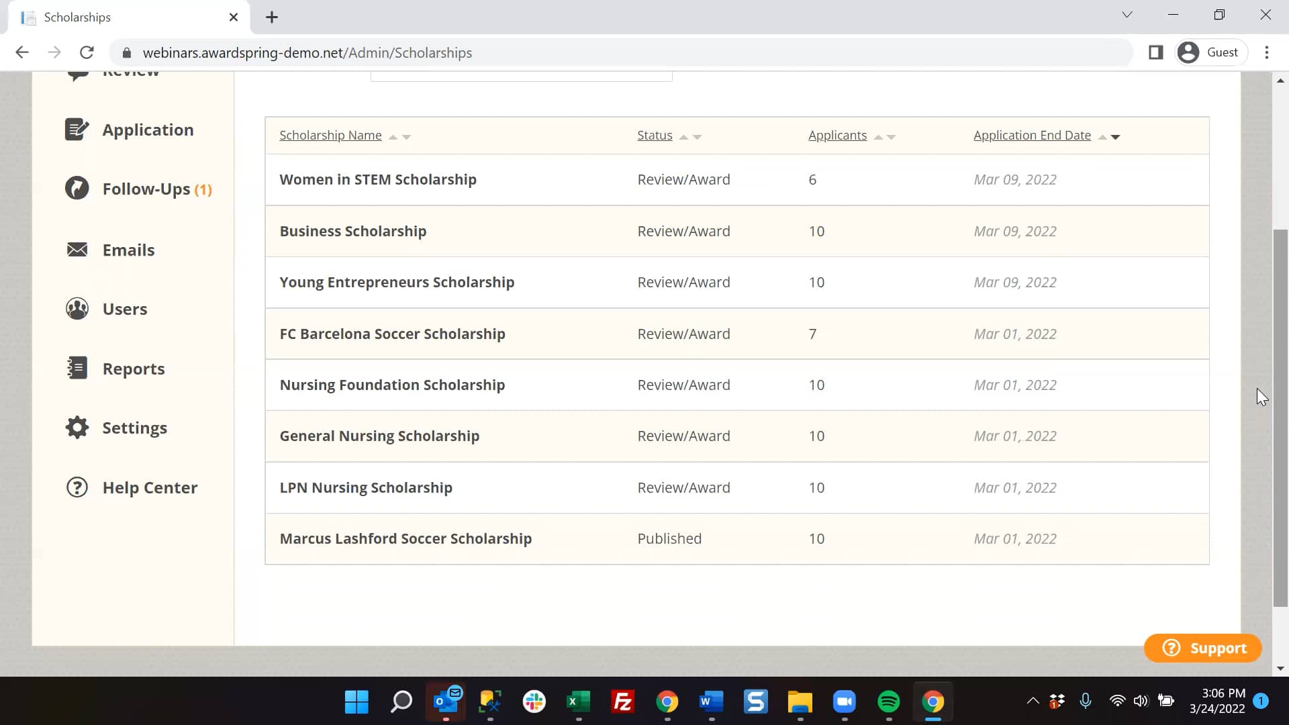Sort Application End Date ascending
Image resolution: width=1289 pixels, height=725 pixels.
[x=1102, y=136]
